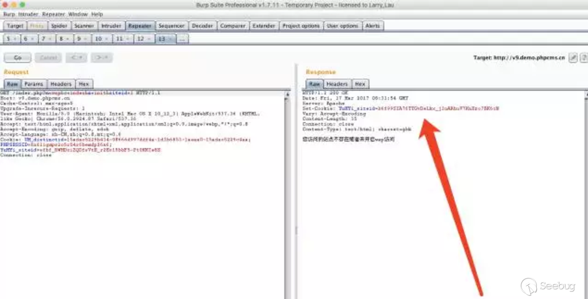Send the request with the Go button
This screenshot has height=299, width=588.
[18, 58]
